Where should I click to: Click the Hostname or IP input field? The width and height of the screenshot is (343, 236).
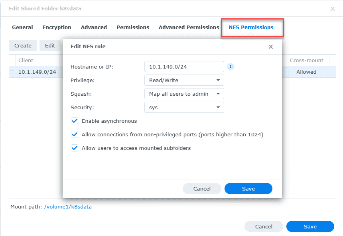coord(184,67)
